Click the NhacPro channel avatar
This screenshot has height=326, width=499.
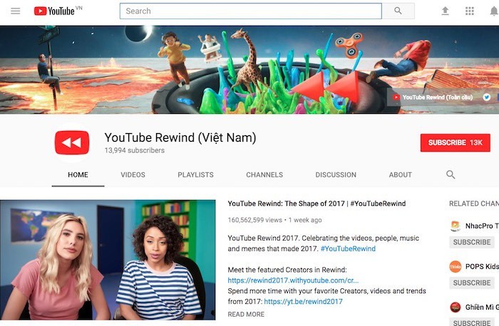click(x=455, y=226)
